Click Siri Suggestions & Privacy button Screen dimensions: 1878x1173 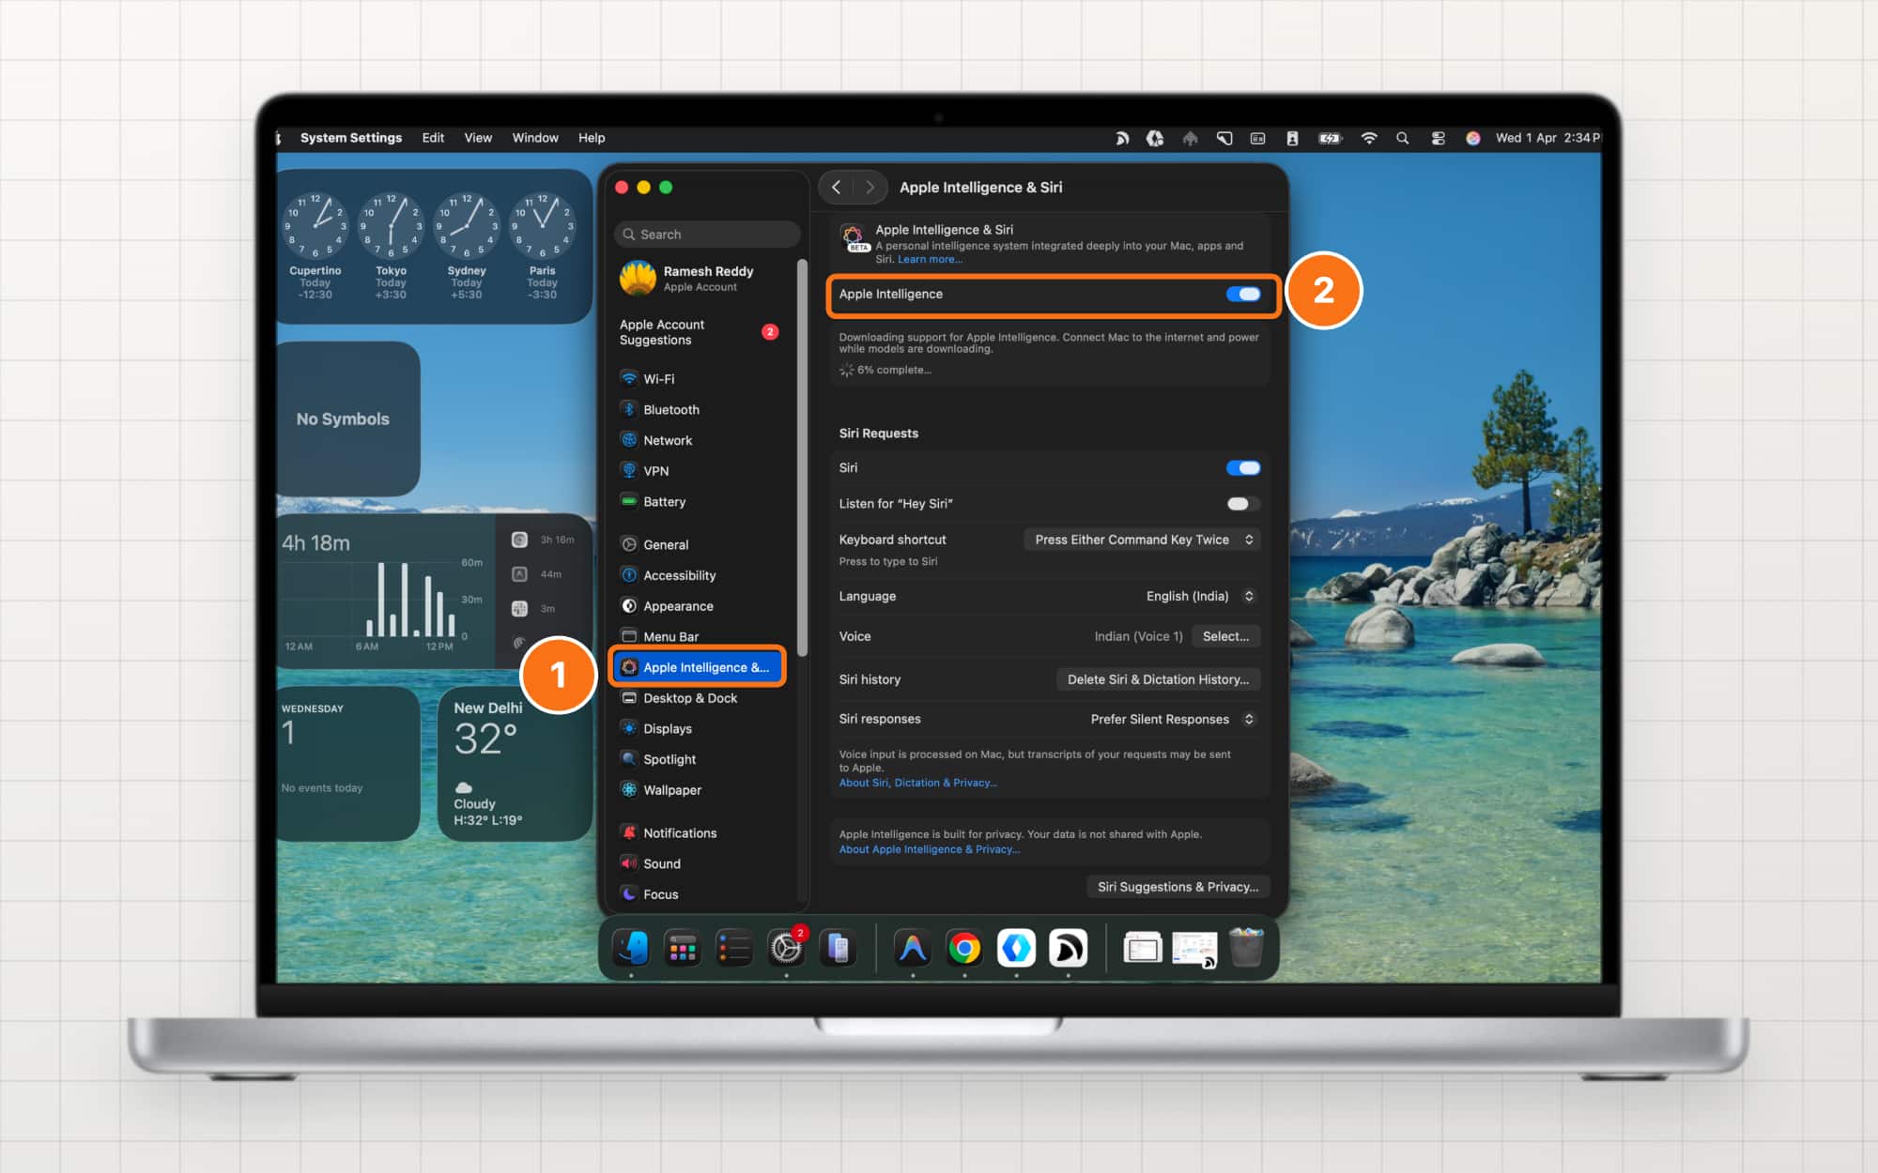click(x=1178, y=887)
